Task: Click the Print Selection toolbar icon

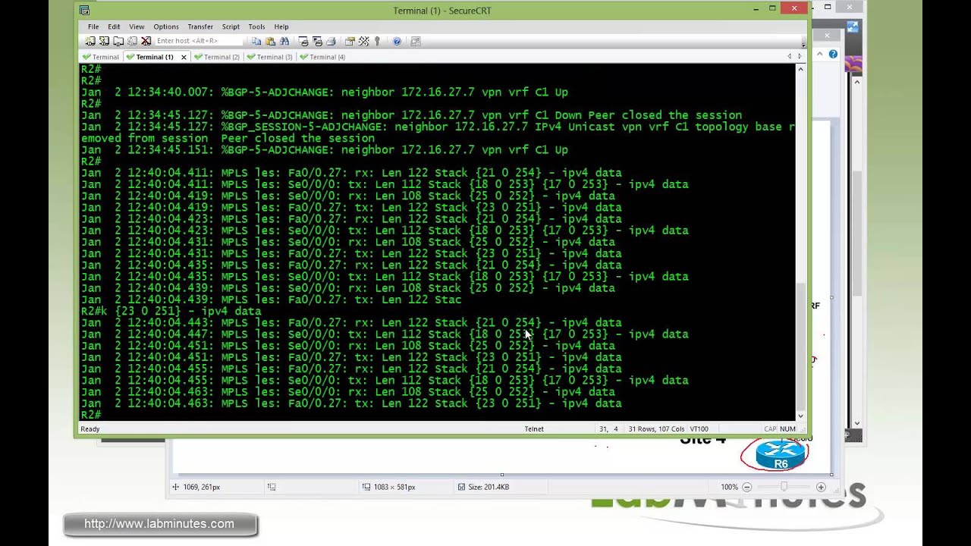Action: 317,41
